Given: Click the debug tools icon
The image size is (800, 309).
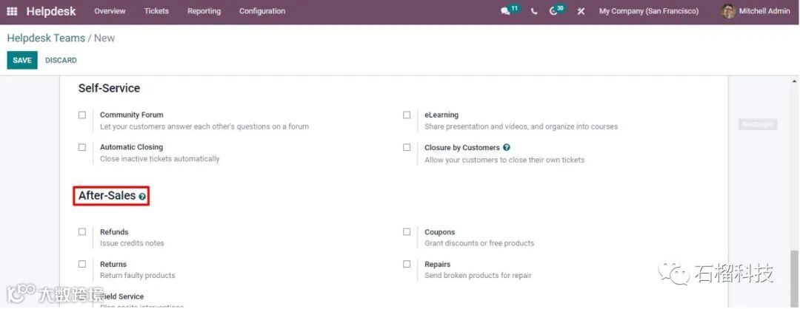Looking at the screenshot, I should [581, 11].
